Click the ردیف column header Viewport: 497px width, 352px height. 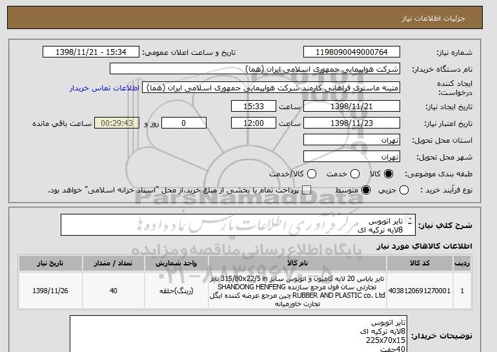click(x=462, y=264)
